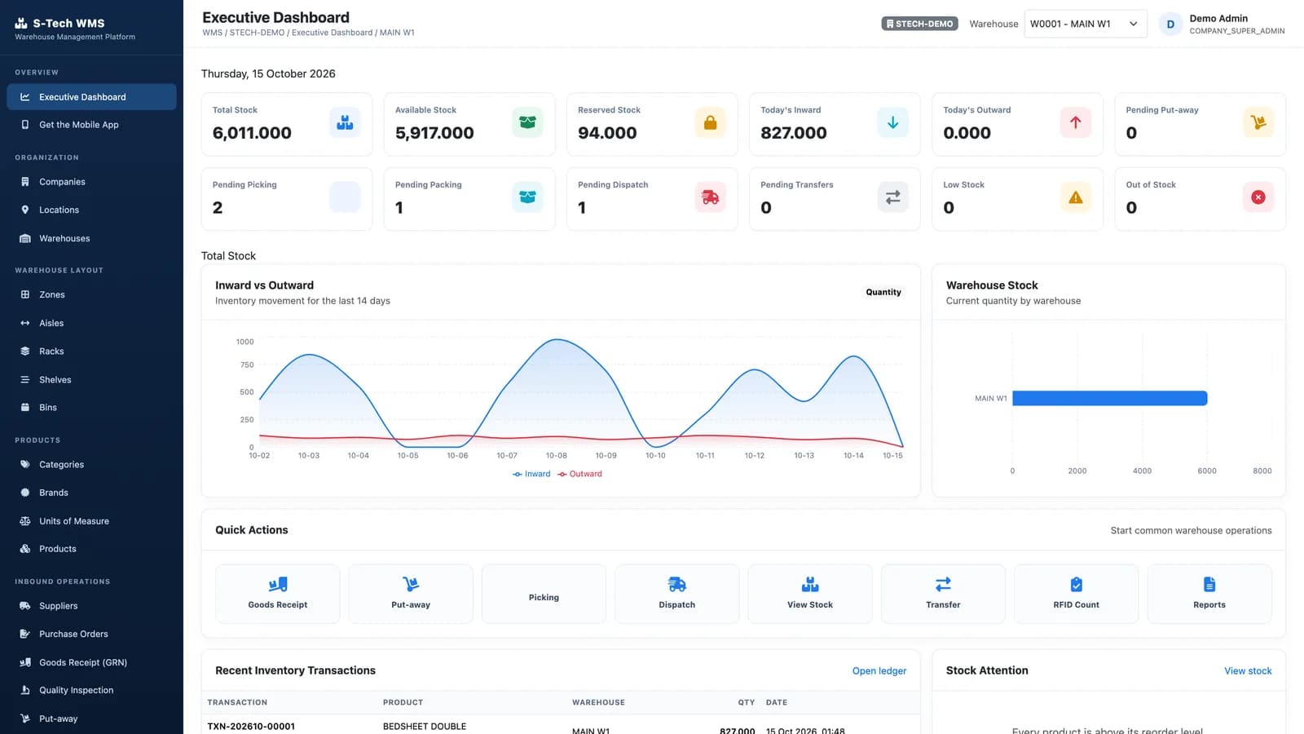1304x734 pixels.
Task: Click the Out of Stock red cross icon
Action: pyautogui.click(x=1258, y=197)
